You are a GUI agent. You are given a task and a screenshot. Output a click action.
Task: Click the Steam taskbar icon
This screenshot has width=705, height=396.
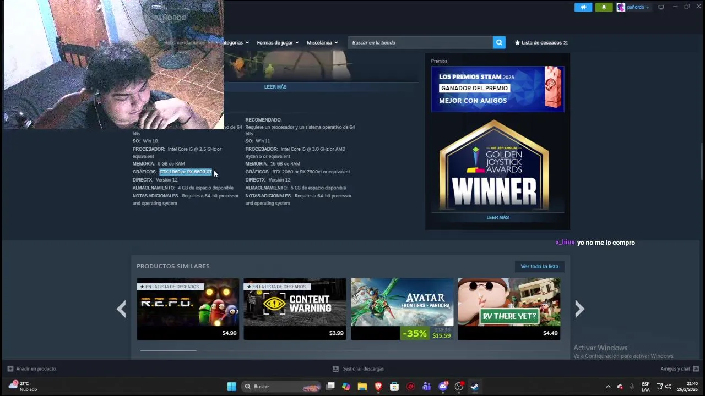coord(475,387)
